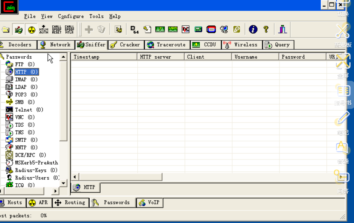Click the table horizontal scroll left arrow
This screenshot has height=223, width=354.
click(x=75, y=177)
